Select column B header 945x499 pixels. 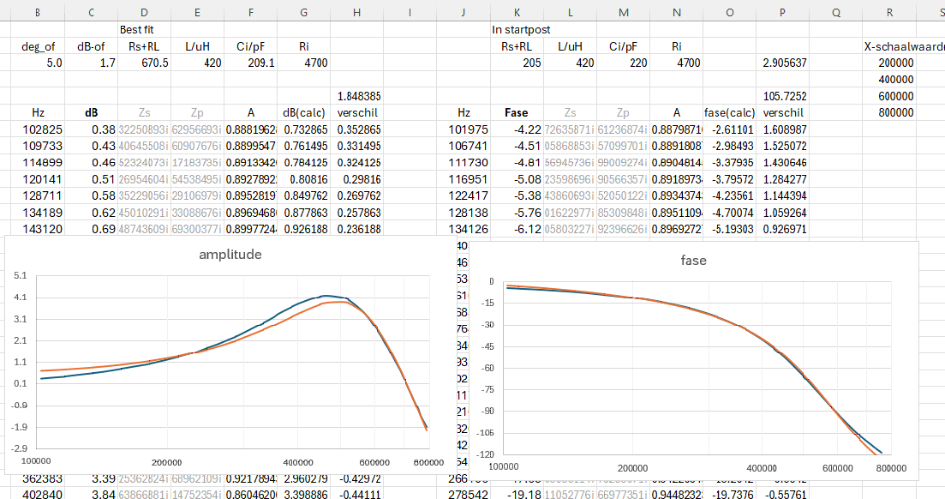[x=38, y=12]
